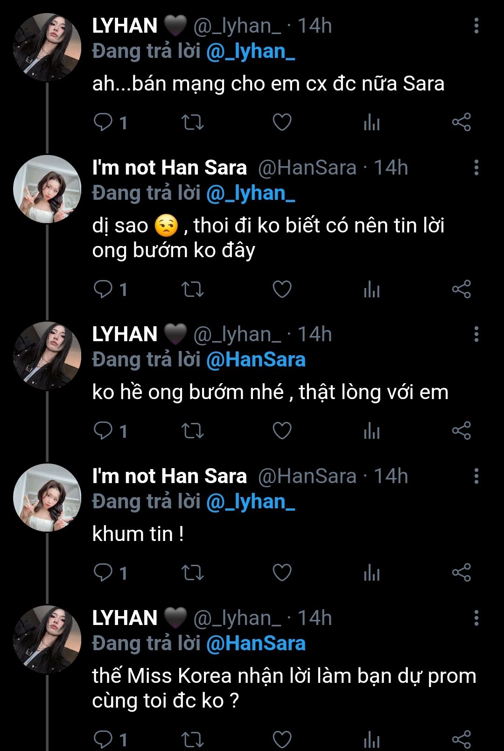504x751 pixels.
Task: Open more options on the "dị sao" tweet
Action: (476, 168)
